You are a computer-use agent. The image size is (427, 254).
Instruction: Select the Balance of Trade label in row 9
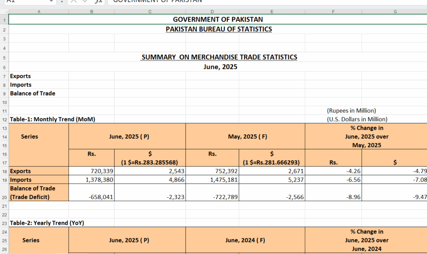point(33,94)
